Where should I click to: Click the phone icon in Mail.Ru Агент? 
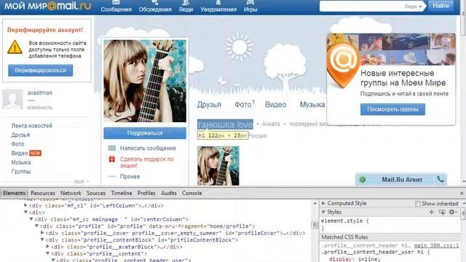click(441, 179)
